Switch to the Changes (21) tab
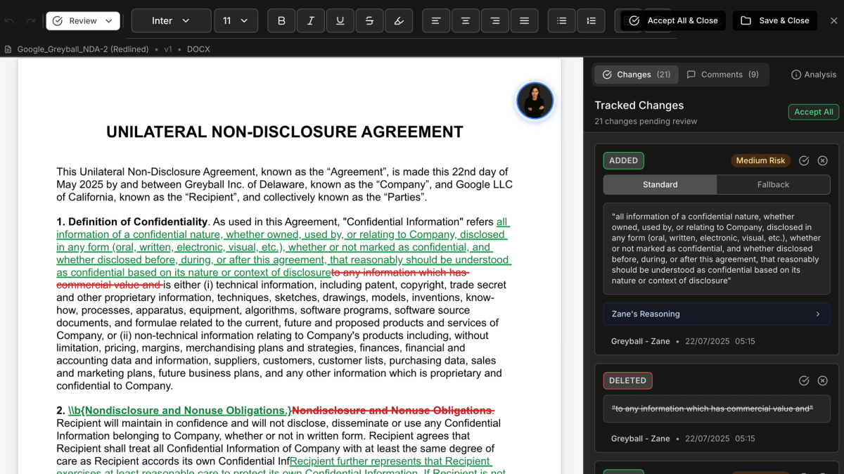Viewport: 844px width, 474px height. [637, 75]
